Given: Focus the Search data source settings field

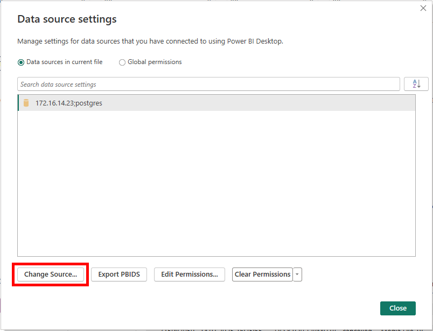Looking at the screenshot, I should click(208, 84).
